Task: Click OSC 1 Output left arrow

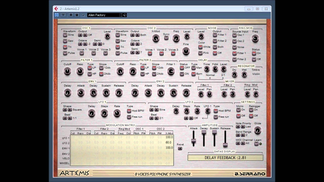Action: click(80, 35)
